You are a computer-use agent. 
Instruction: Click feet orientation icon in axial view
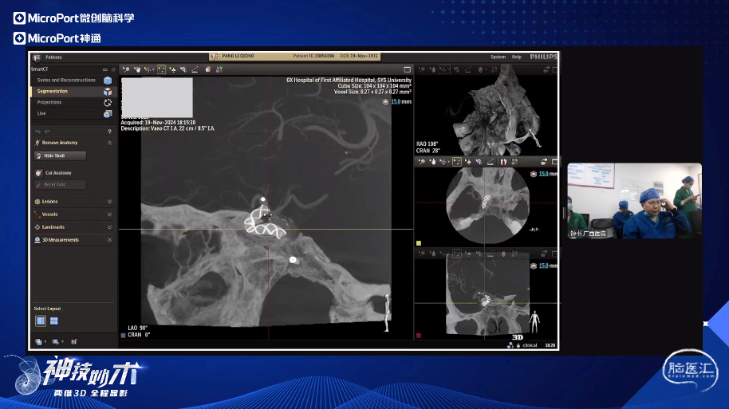tap(503, 162)
